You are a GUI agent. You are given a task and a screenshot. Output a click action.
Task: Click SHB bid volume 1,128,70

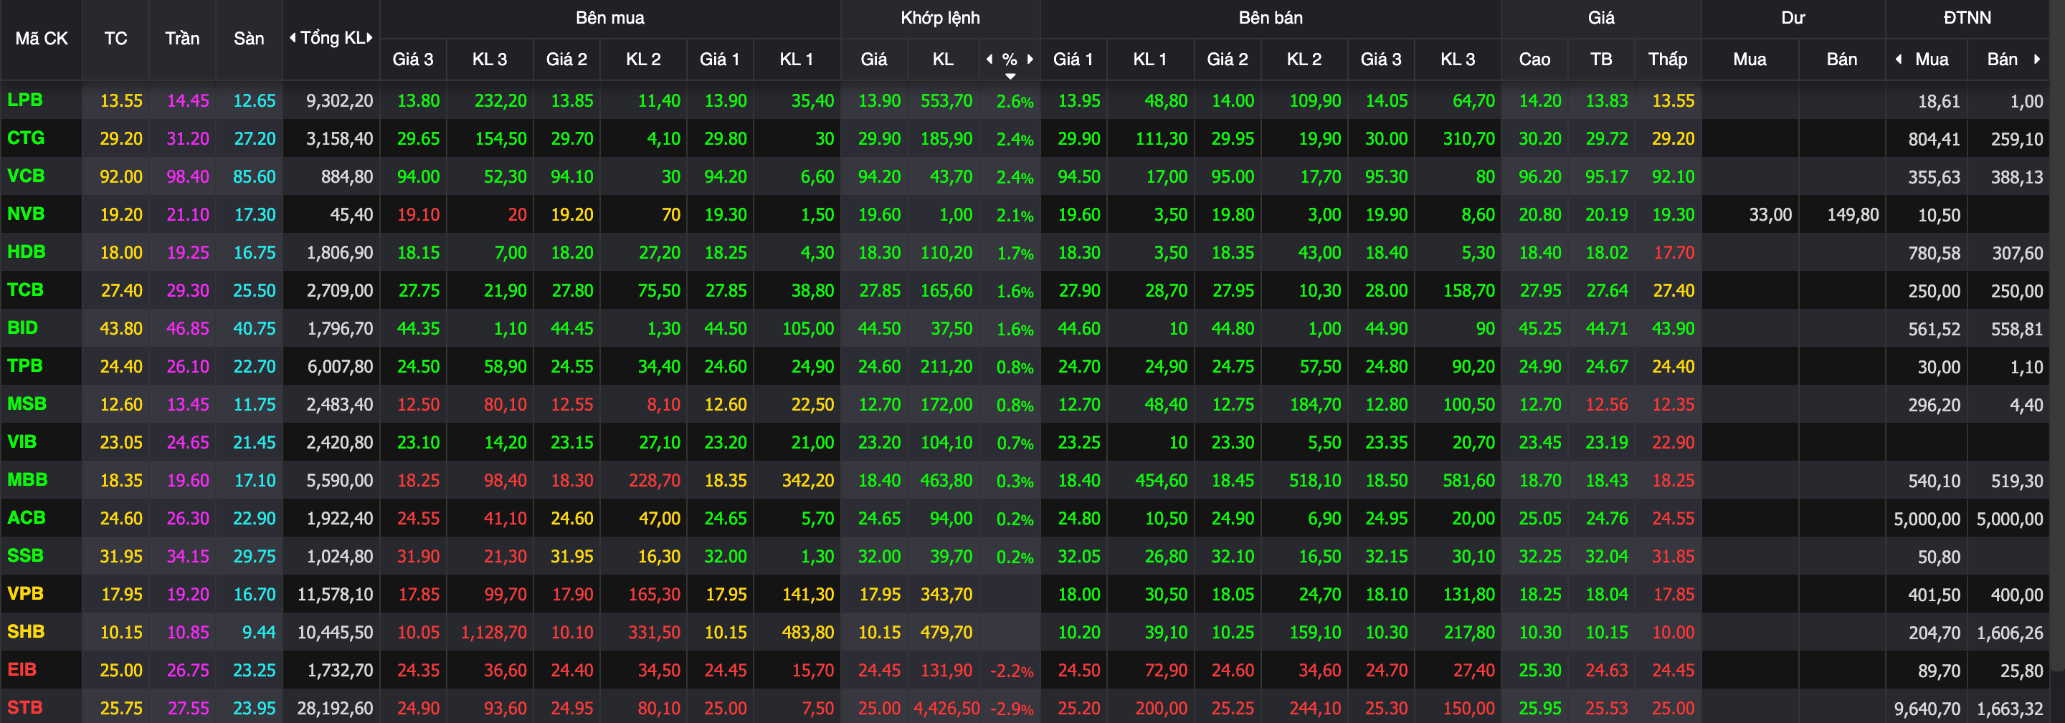tap(493, 633)
